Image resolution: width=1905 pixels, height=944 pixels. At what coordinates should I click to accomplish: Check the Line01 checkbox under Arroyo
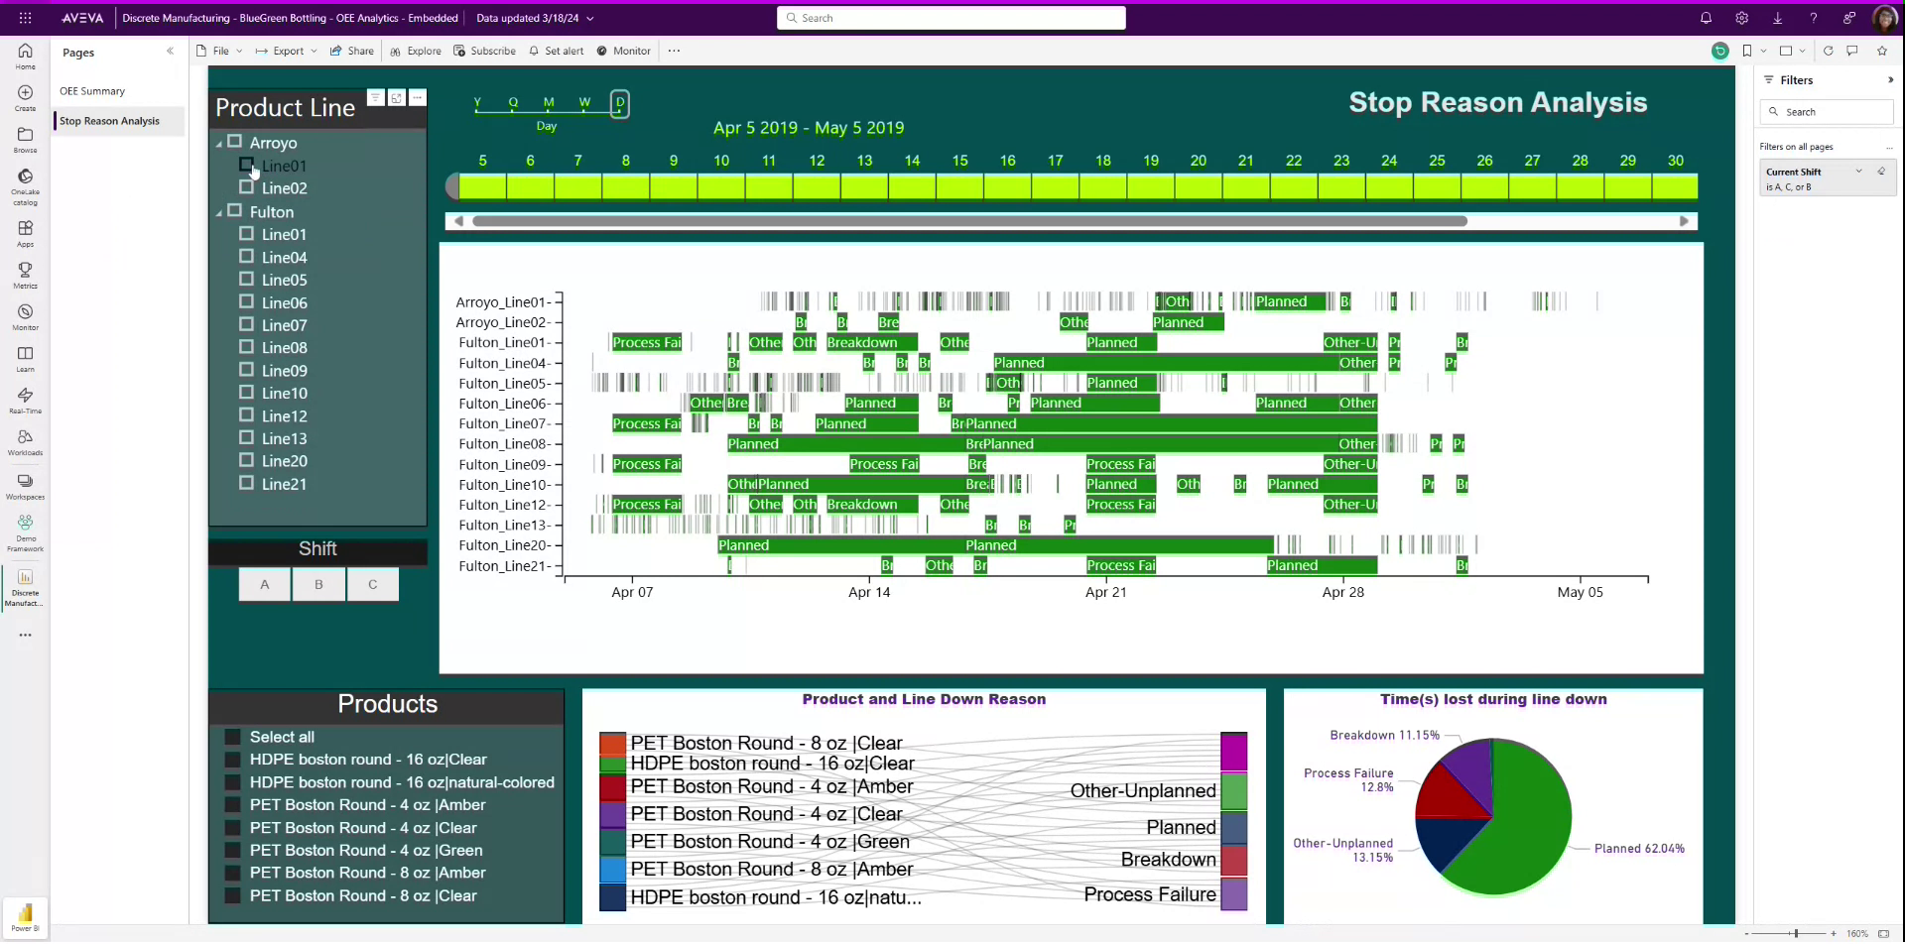click(246, 165)
